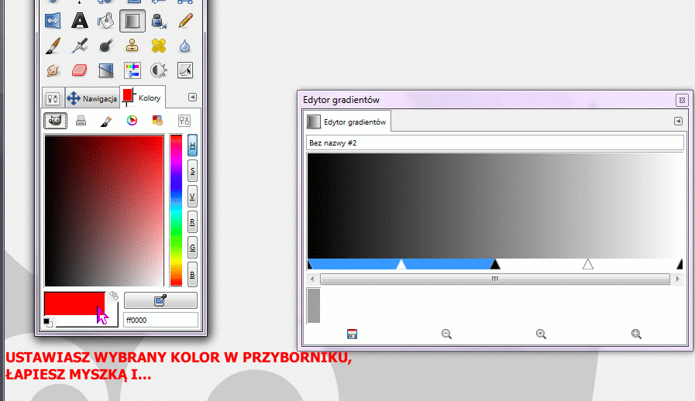This screenshot has width=695, height=401.
Task: Select the Text tool
Action: click(x=79, y=20)
